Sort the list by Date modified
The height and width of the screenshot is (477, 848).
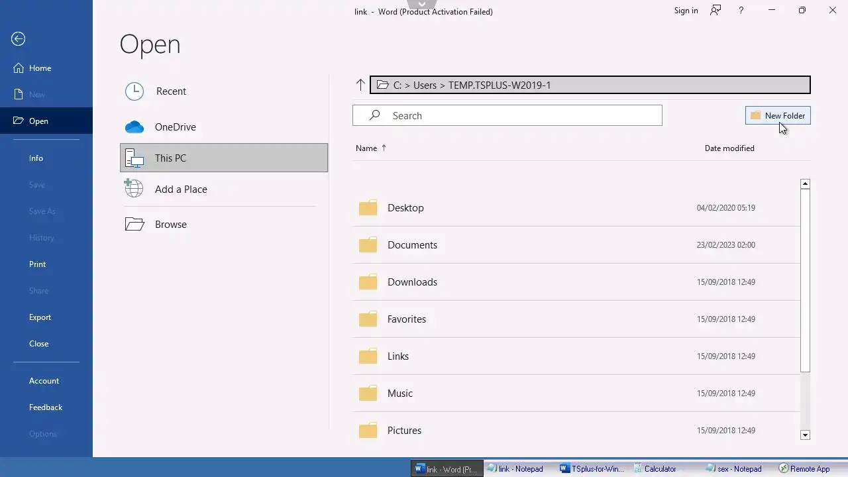point(729,148)
